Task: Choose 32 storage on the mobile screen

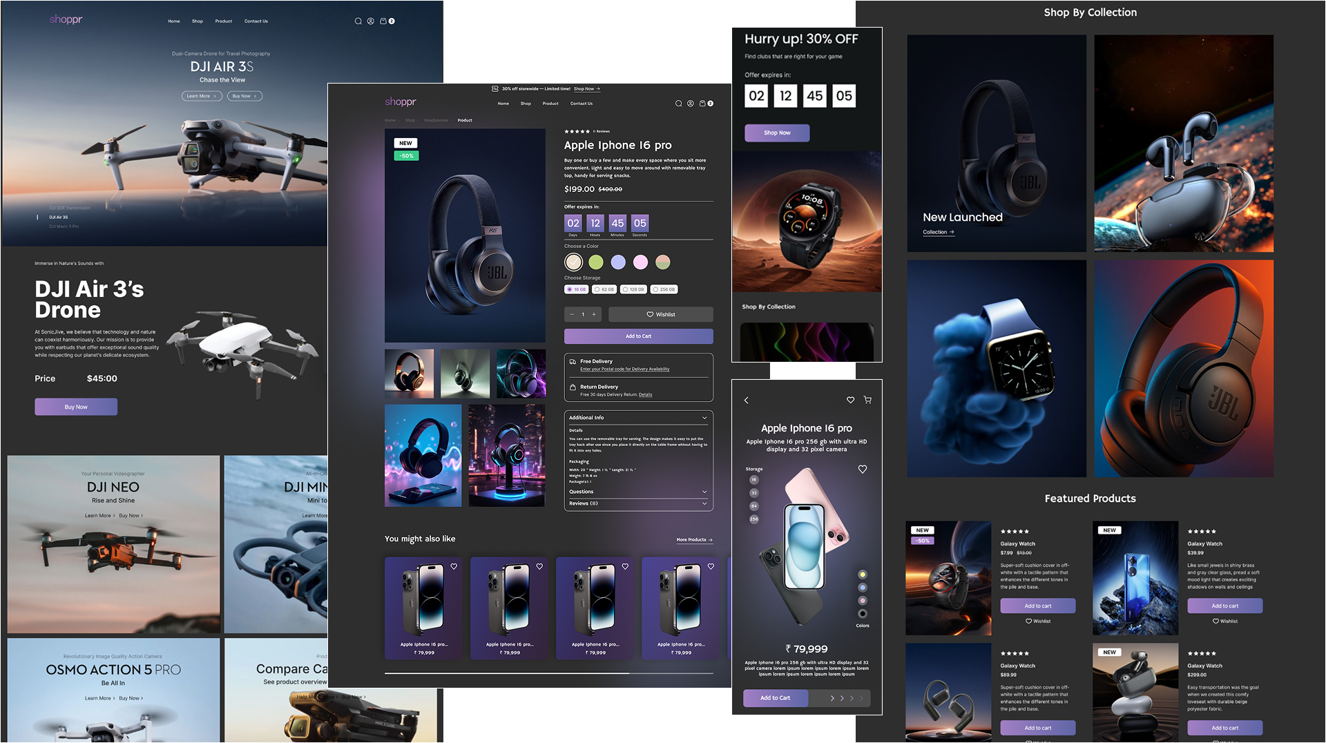Action: click(754, 493)
